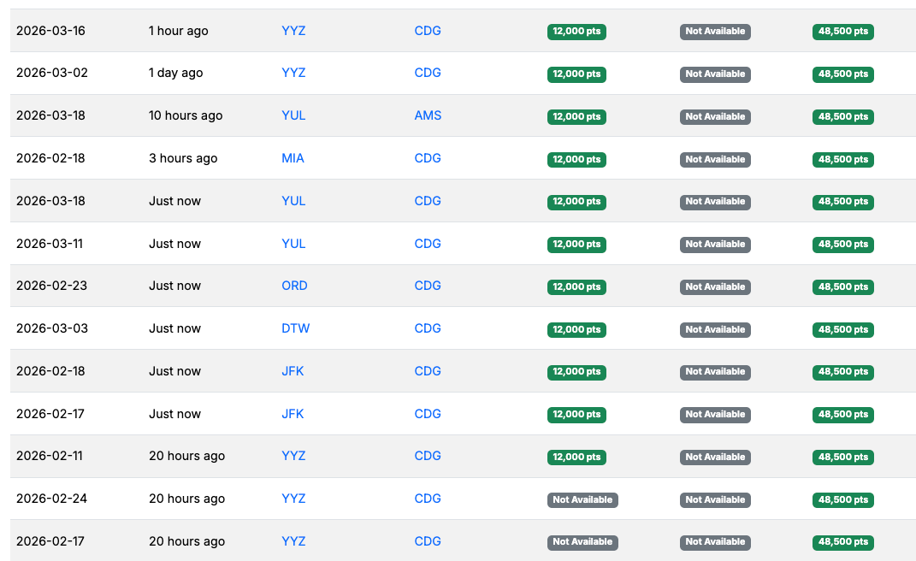Select the DTW departure link for 2026-03-03
916x561 pixels.
pyautogui.click(x=294, y=328)
